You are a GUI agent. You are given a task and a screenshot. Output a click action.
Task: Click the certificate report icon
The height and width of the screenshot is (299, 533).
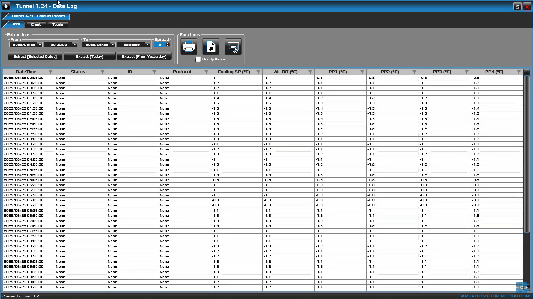pyautogui.click(x=233, y=47)
